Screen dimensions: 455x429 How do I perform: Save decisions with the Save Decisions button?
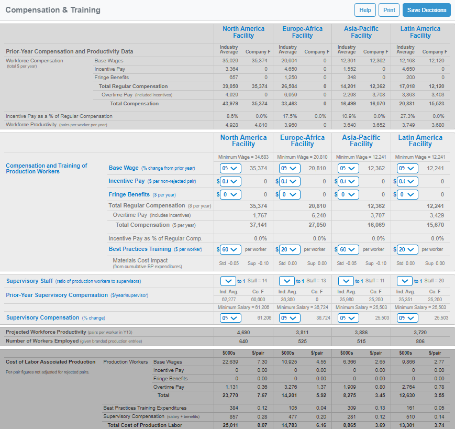tap(427, 10)
